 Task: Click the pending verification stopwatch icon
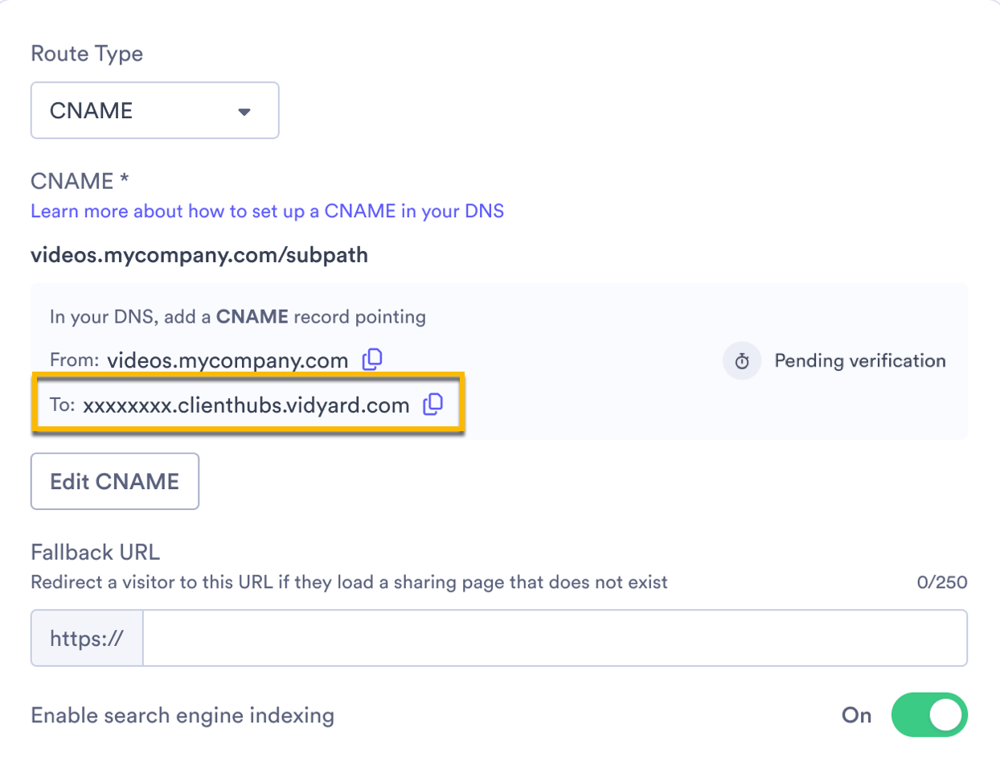click(x=741, y=360)
